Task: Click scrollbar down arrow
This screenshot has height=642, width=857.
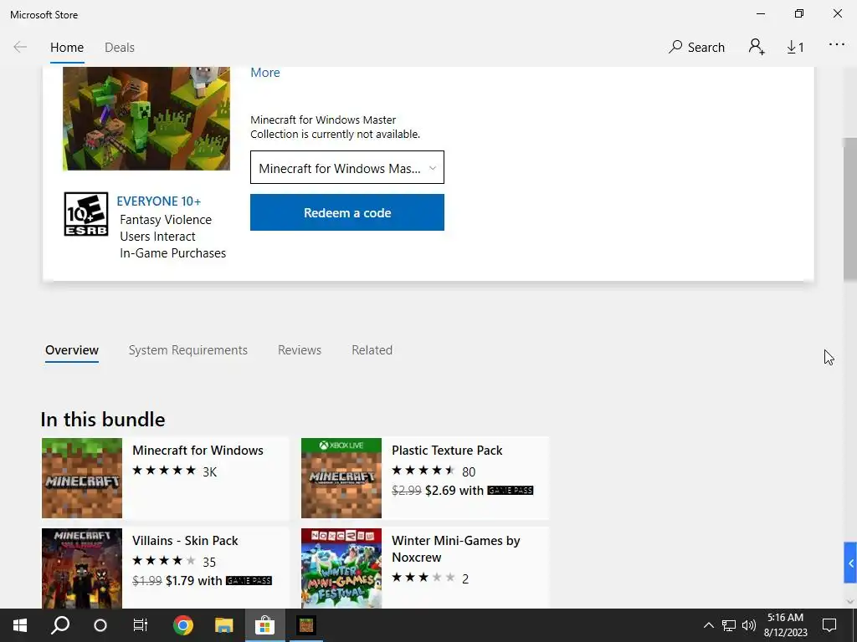Action: (x=850, y=602)
